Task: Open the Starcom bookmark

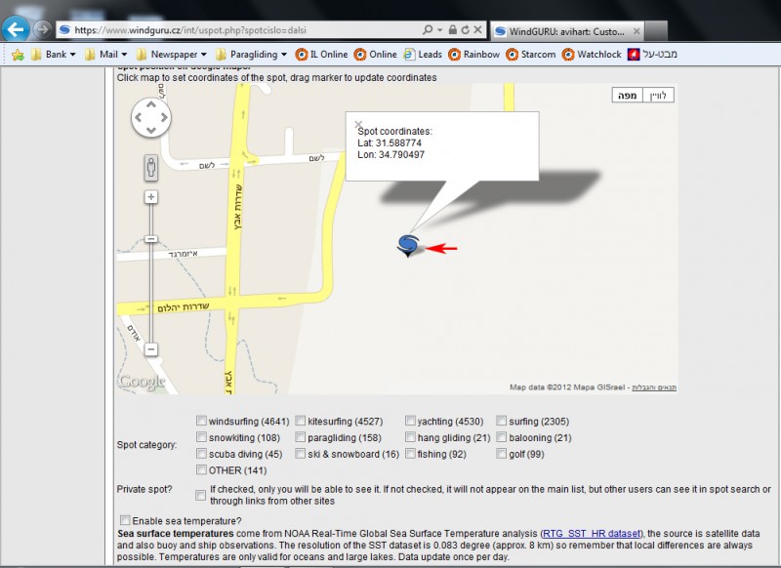Action: coord(530,55)
